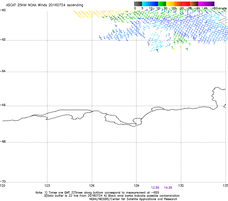Click the note line starting 'Note: 1) Times are GMT'
The height and width of the screenshot is (201, 228).
97,193
